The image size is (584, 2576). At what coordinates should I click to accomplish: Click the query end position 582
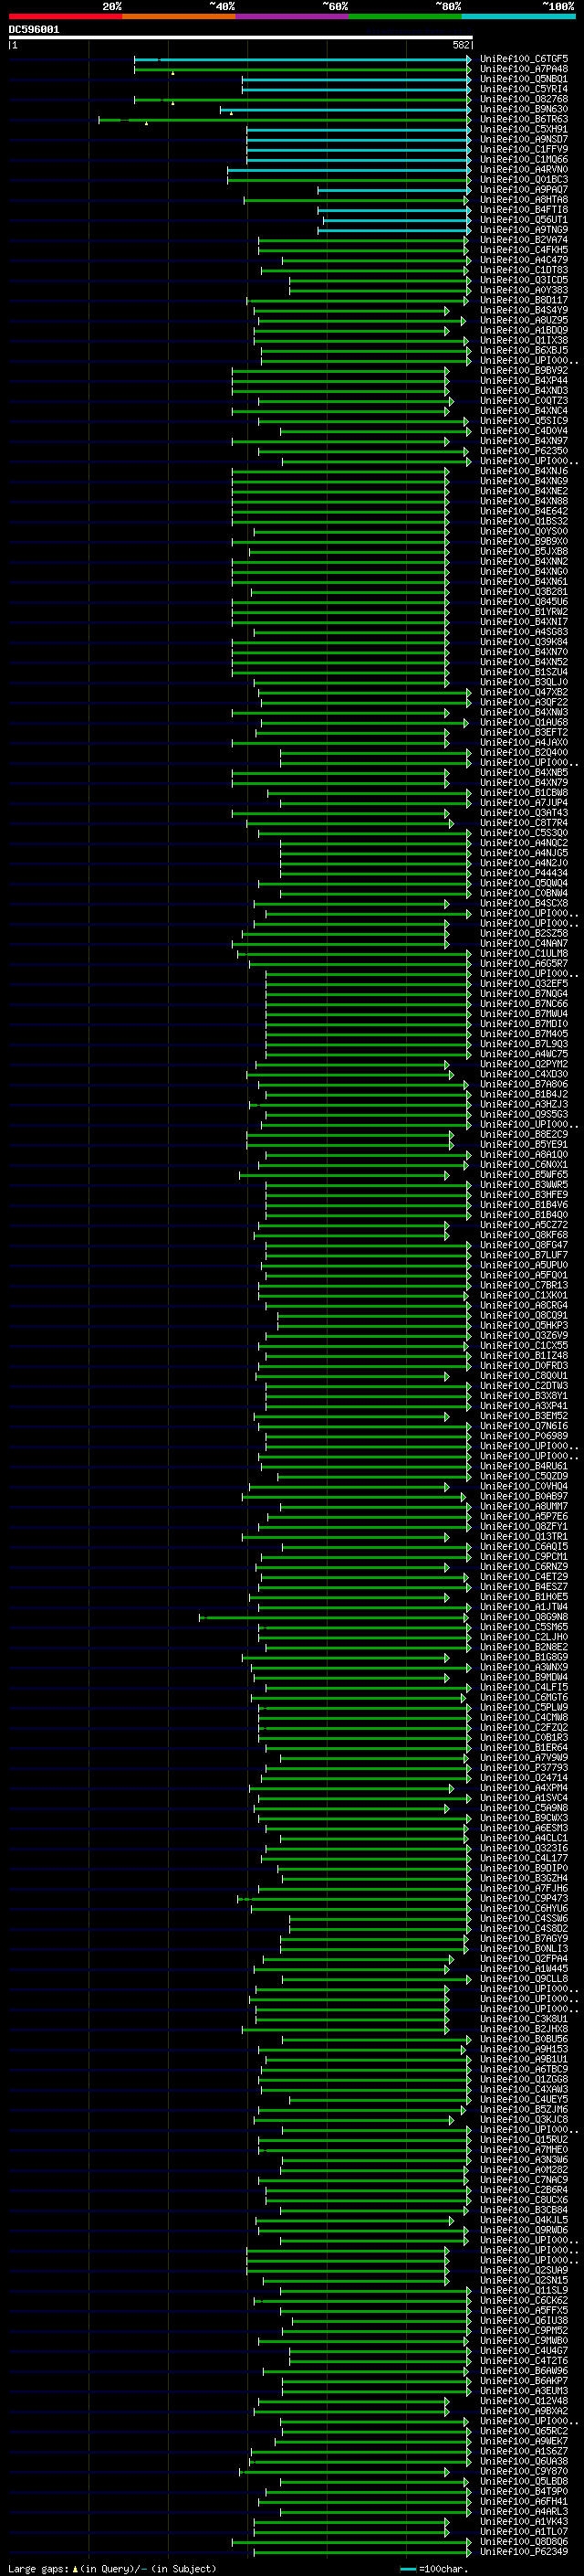point(461,45)
